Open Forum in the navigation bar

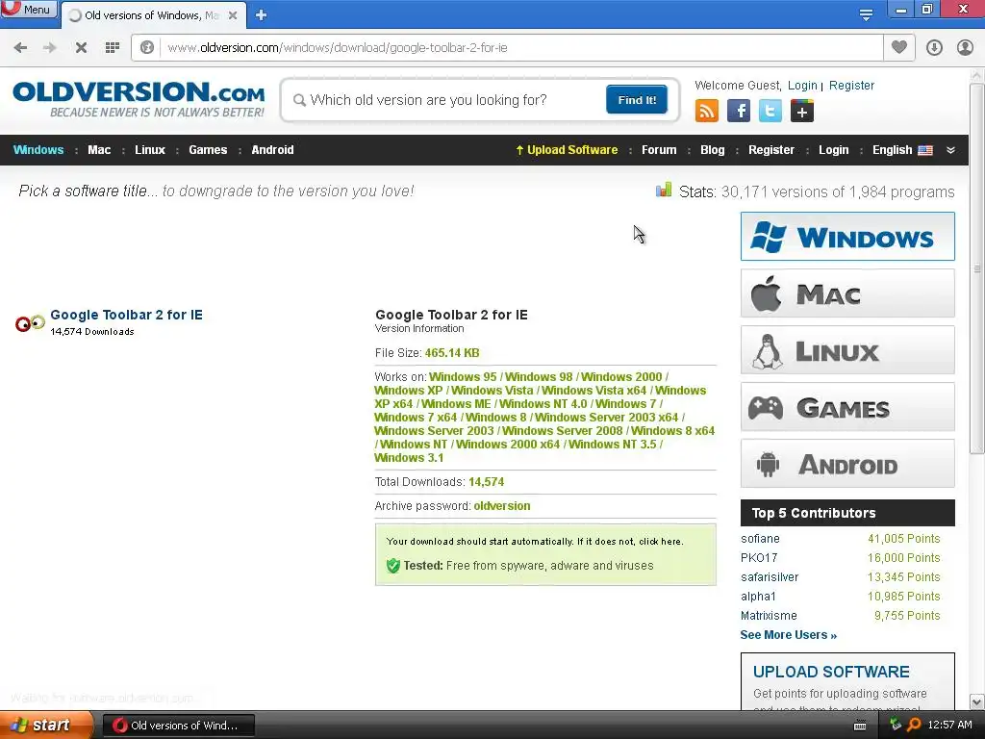[x=659, y=150]
